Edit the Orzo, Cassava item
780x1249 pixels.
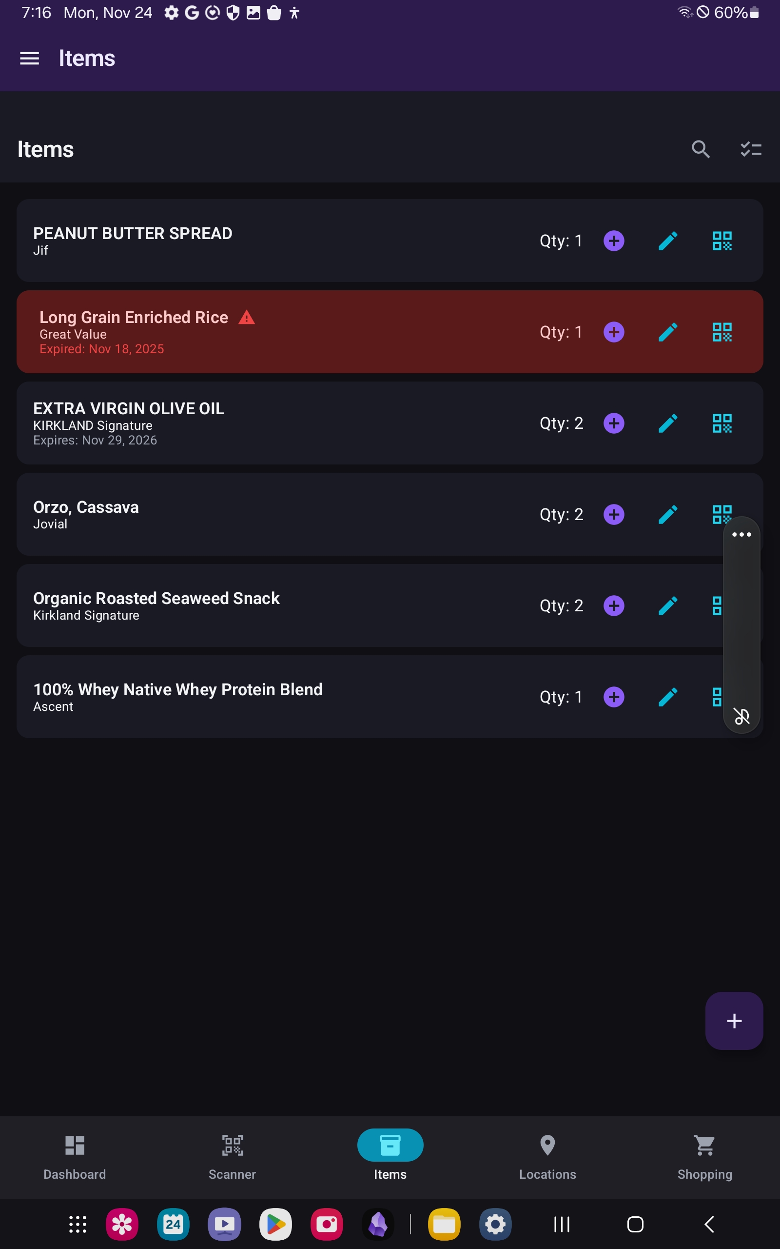667,514
